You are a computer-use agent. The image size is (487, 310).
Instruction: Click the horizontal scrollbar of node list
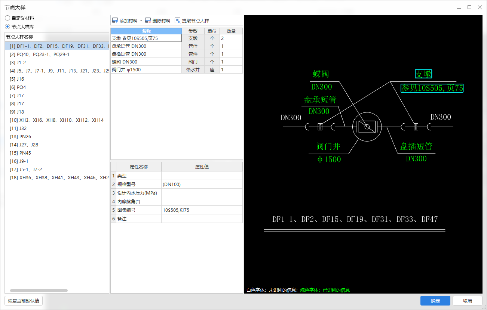(x=39, y=290)
